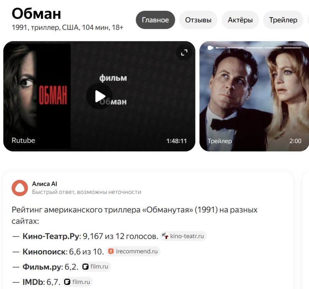
Task: Click the Alisa AI logo icon
Action: point(20,188)
